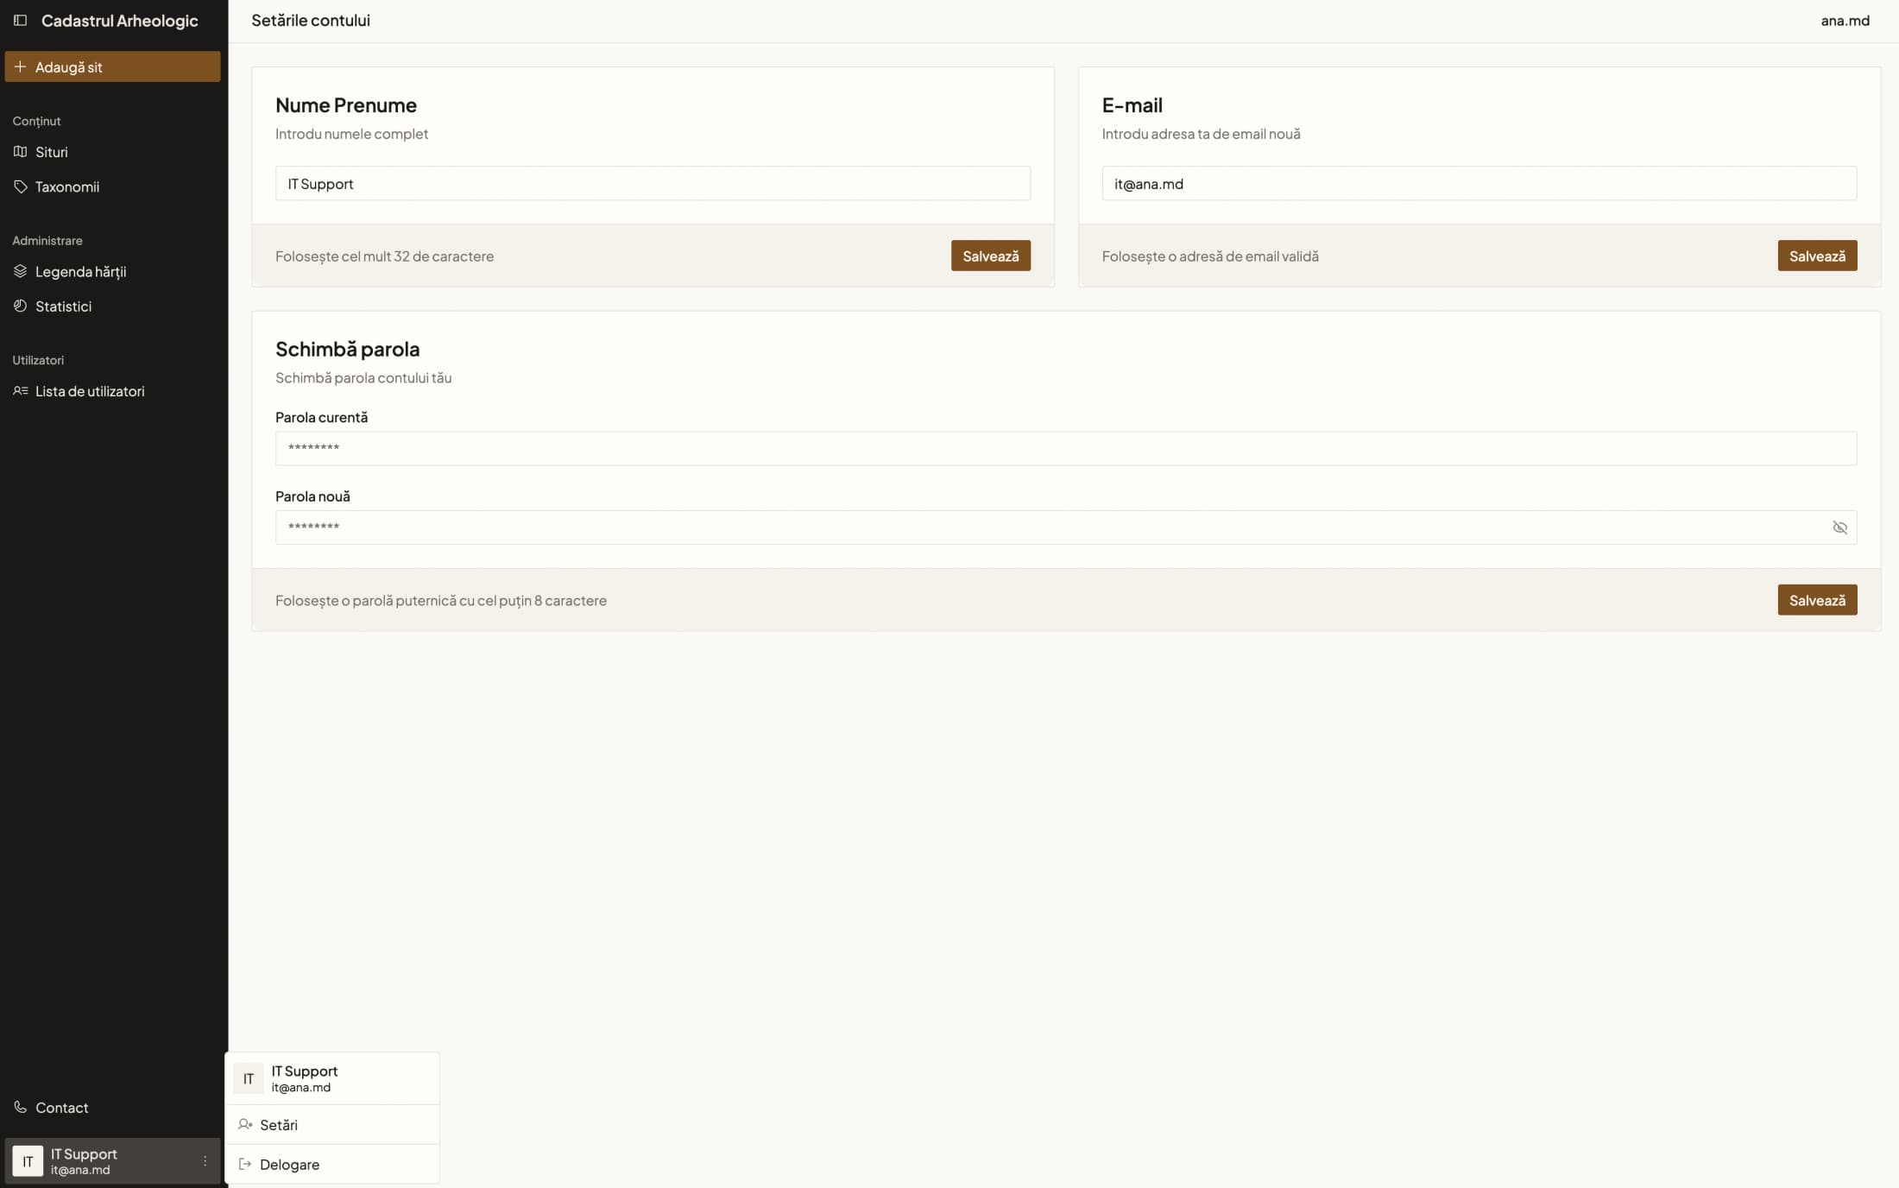Click the phone icon beside Contact
1899x1188 pixels.
click(x=20, y=1107)
